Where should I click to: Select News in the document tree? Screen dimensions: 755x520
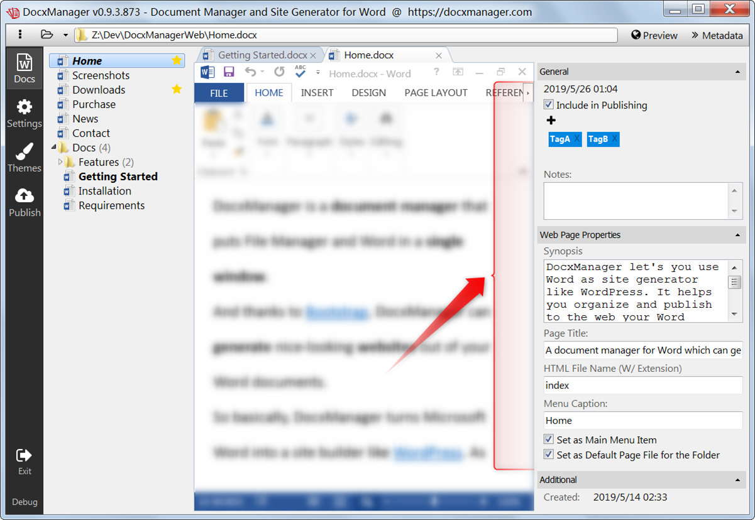point(85,119)
